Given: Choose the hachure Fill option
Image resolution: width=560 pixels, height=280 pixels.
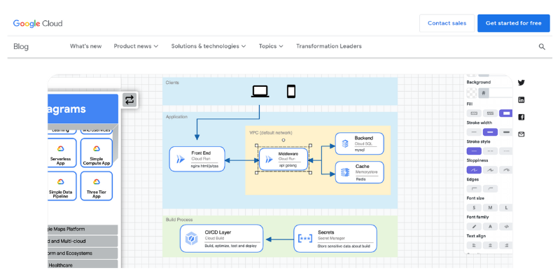Looking at the screenshot, I should click(474, 113).
